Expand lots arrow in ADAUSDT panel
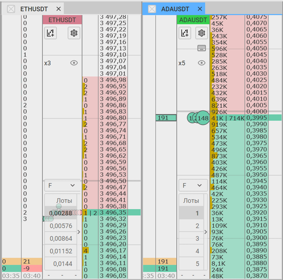Viewport: 283px width, 280px height. (206, 232)
